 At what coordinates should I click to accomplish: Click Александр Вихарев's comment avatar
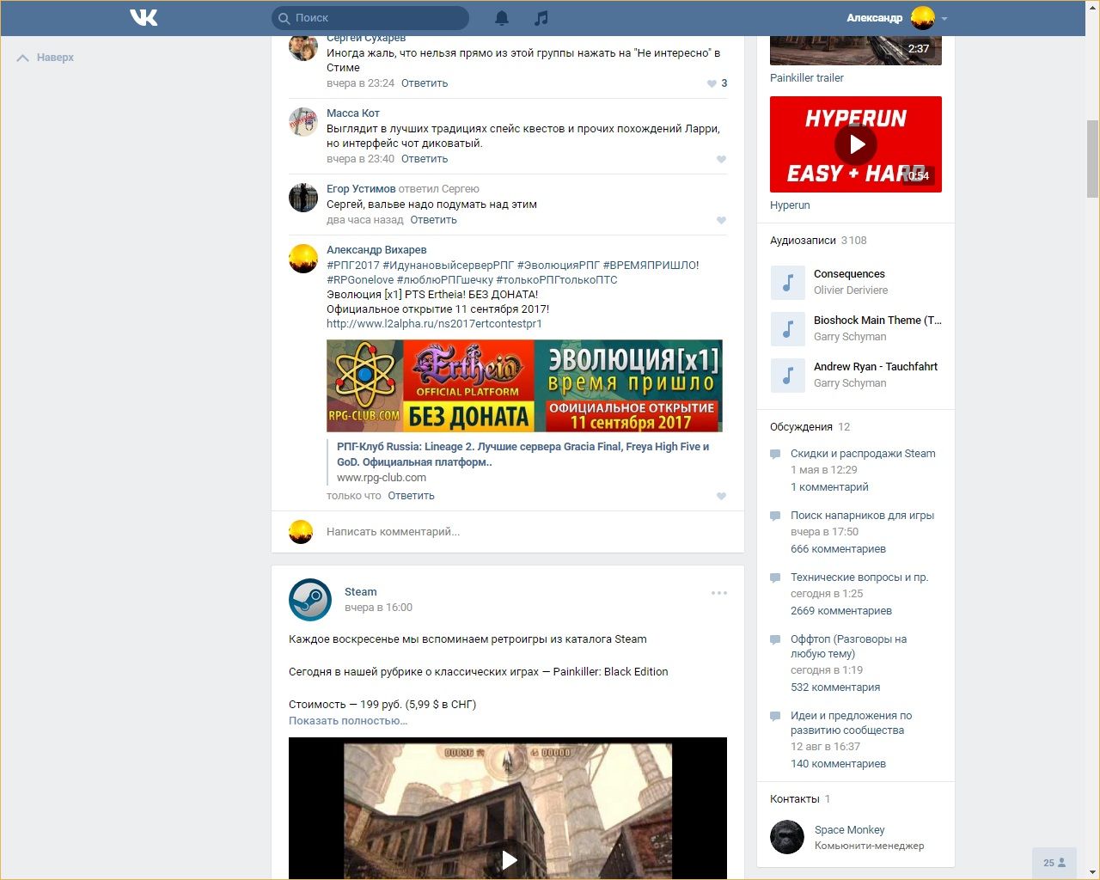coord(303,259)
